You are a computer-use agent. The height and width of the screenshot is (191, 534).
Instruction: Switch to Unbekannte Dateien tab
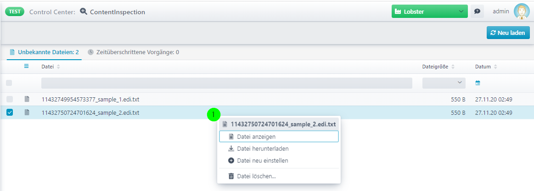(x=44, y=52)
